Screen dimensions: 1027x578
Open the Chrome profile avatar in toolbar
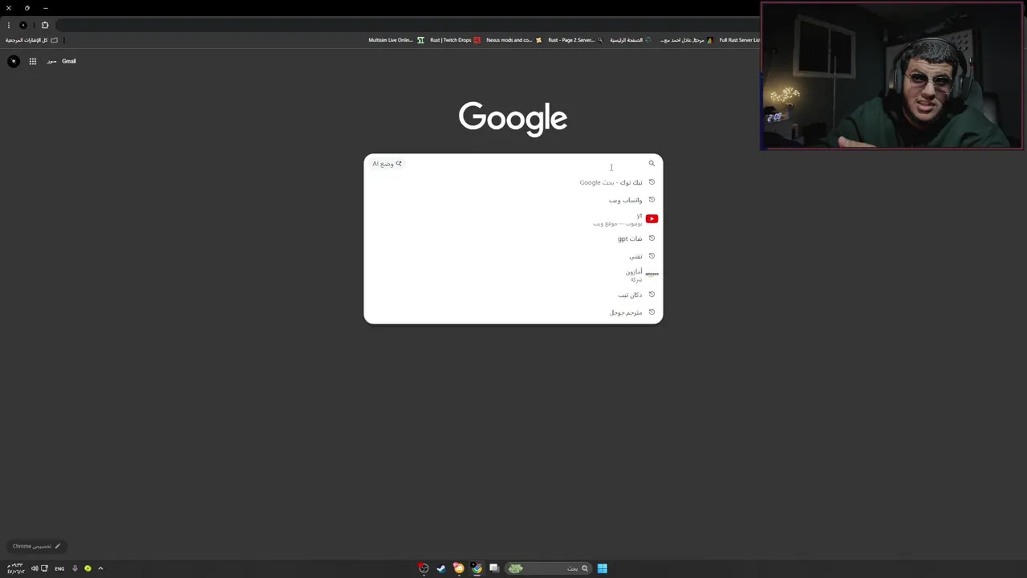23,25
